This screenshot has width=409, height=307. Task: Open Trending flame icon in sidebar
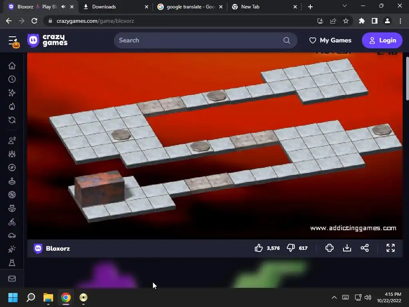(12, 106)
